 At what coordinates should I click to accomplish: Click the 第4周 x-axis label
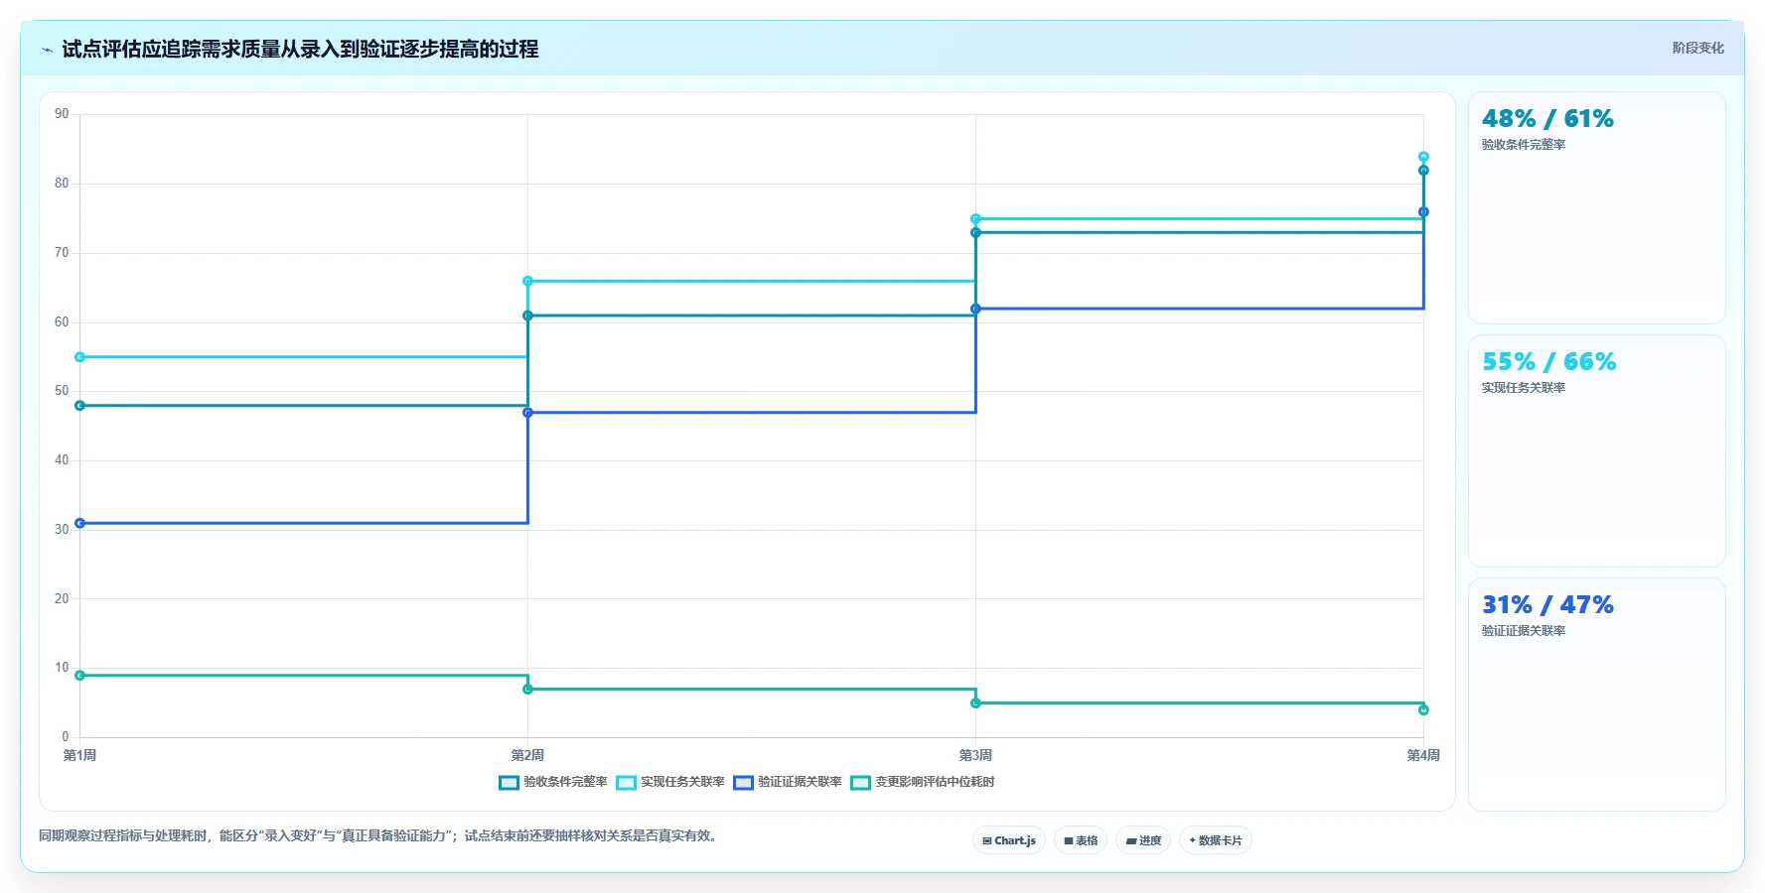[1423, 755]
